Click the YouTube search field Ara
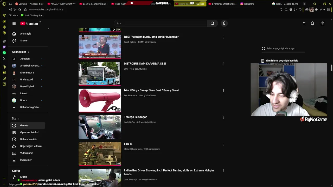Screen dimensions: 333x187 pos(160,23)
